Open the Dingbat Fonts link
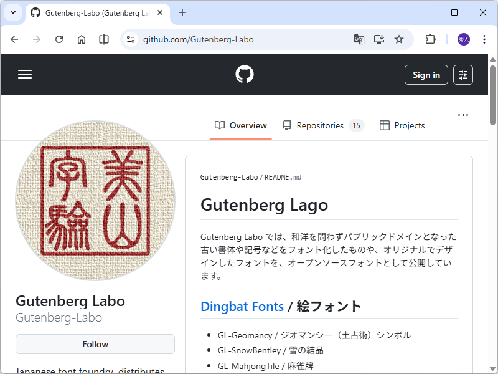Image resolution: width=498 pixels, height=374 pixels. pyautogui.click(x=242, y=306)
